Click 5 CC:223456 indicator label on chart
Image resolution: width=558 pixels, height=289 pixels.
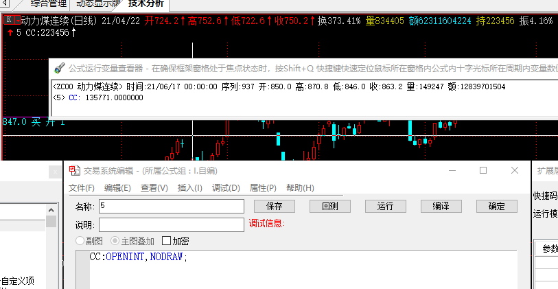click(43, 33)
